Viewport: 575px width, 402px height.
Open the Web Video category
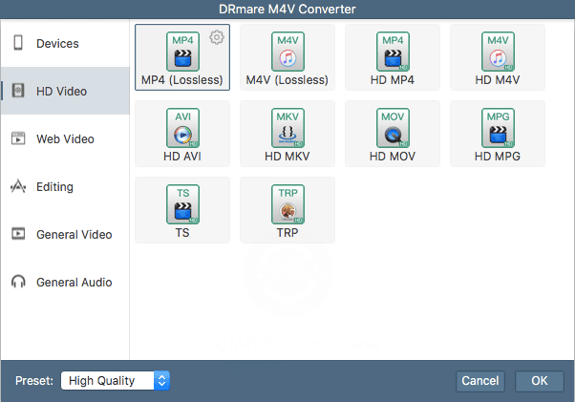tap(65, 138)
